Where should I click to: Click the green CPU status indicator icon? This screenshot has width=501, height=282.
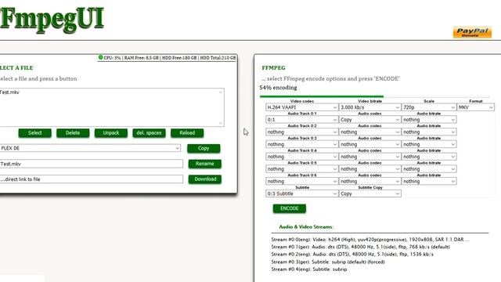[x=100, y=57]
